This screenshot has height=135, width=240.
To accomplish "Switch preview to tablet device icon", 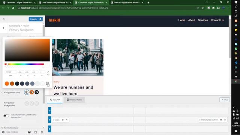I will [36, 132].
